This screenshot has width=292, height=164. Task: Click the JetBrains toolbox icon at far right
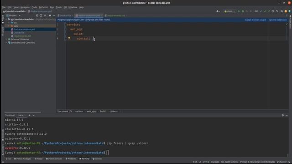(290, 11)
